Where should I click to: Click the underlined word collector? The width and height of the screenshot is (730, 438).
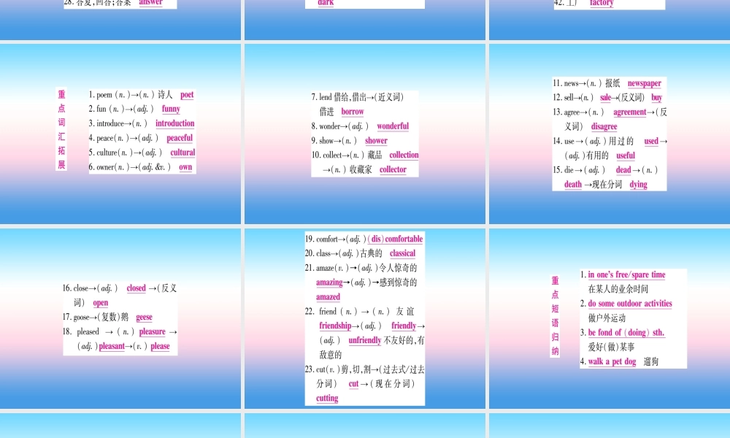(393, 169)
